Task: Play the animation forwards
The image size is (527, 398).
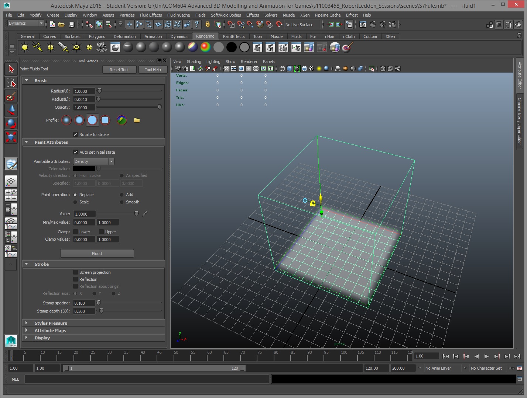Action: [486, 356]
